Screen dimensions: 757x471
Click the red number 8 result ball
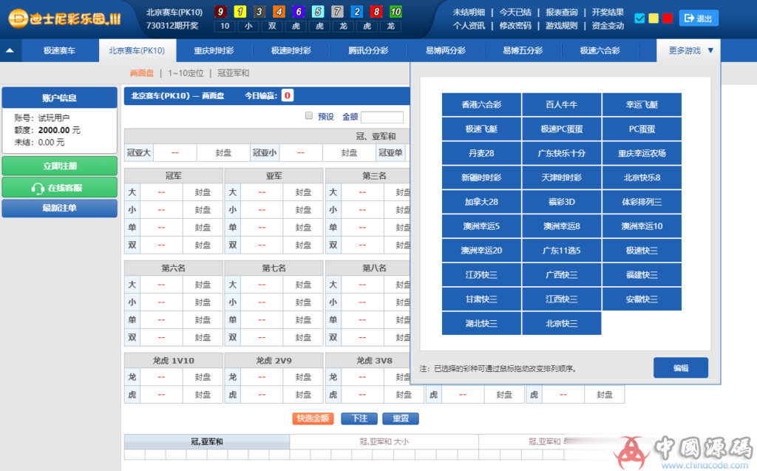[x=376, y=12]
